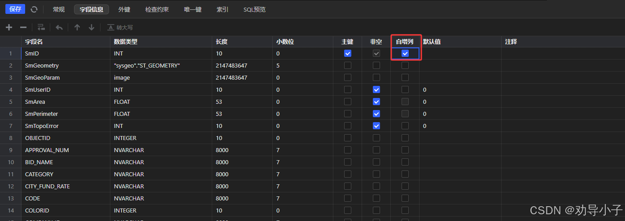Viewport: 625px width, 221px height.
Task: Click the 小数位 column header
Action: pyautogui.click(x=303, y=42)
